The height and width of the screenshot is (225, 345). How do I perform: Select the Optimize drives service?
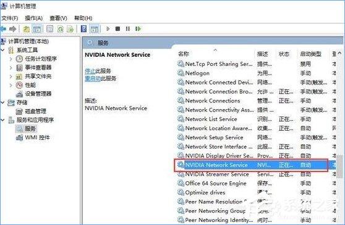[257, 192]
